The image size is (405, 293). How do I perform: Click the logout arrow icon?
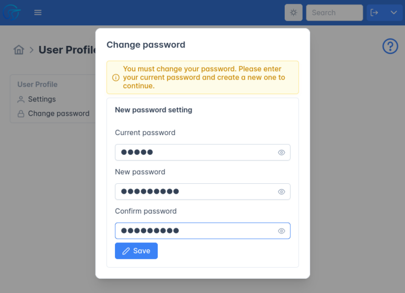tap(374, 13)
